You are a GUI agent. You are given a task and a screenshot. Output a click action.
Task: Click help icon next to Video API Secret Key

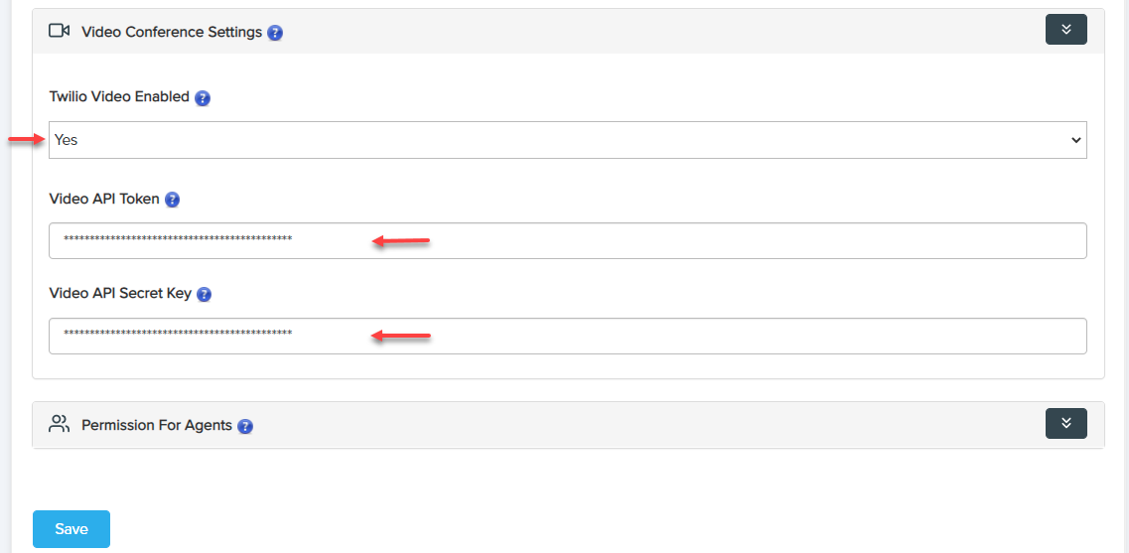pos(205,295)
